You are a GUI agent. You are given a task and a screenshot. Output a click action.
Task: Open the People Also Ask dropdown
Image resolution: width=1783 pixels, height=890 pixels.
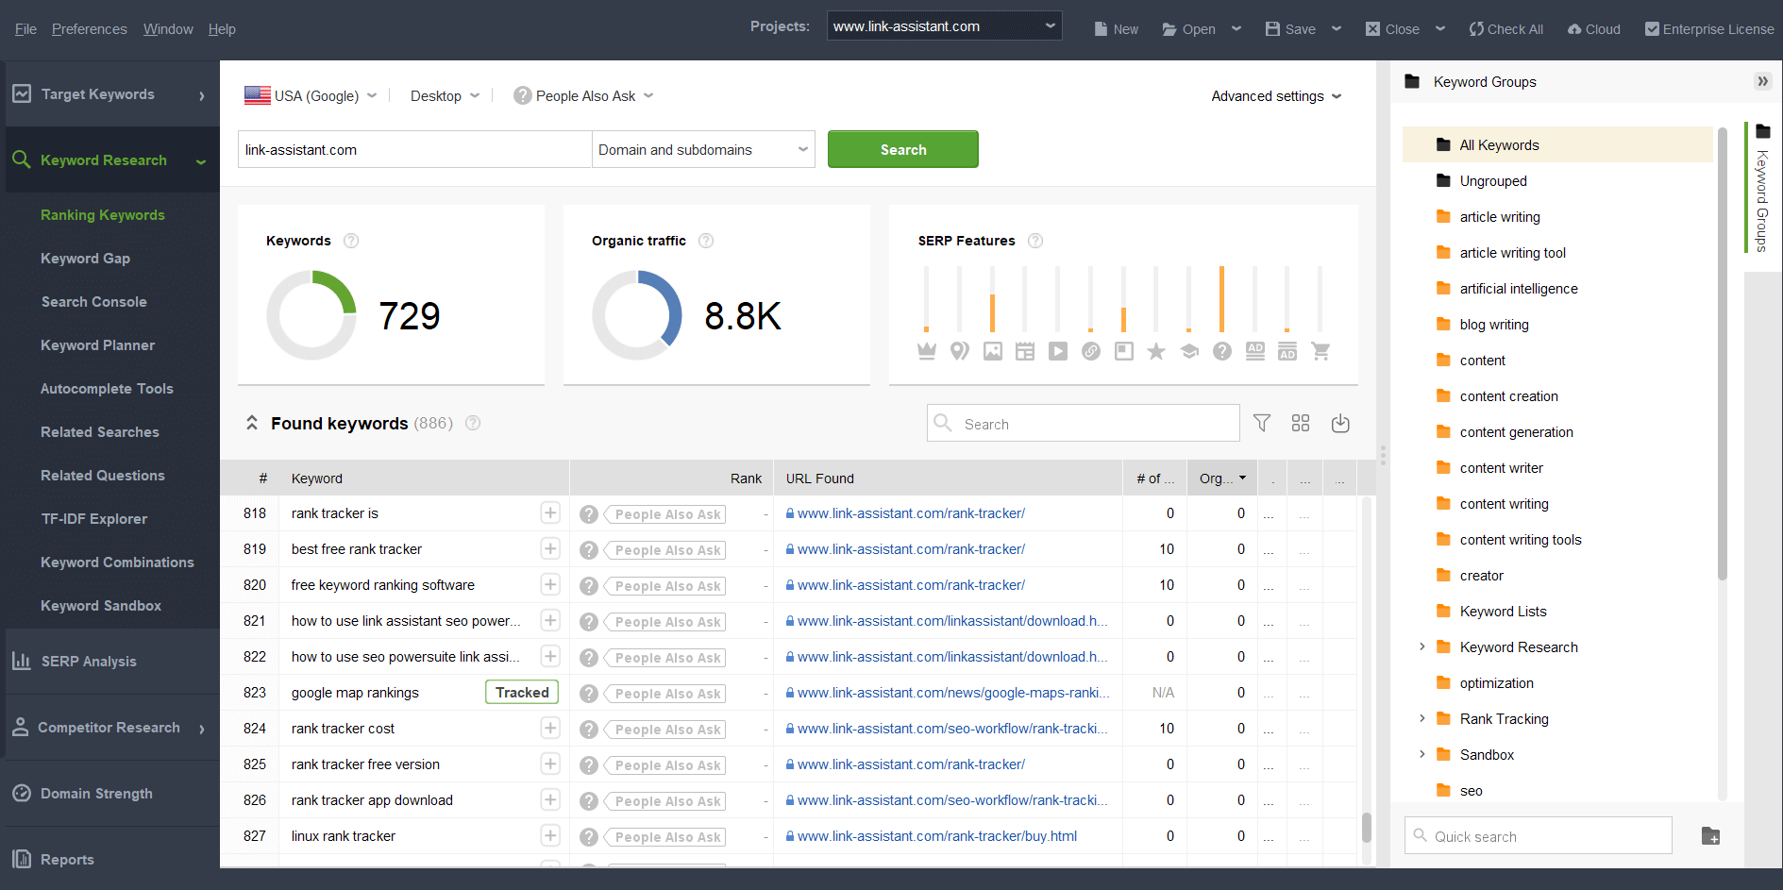point(583,95)
